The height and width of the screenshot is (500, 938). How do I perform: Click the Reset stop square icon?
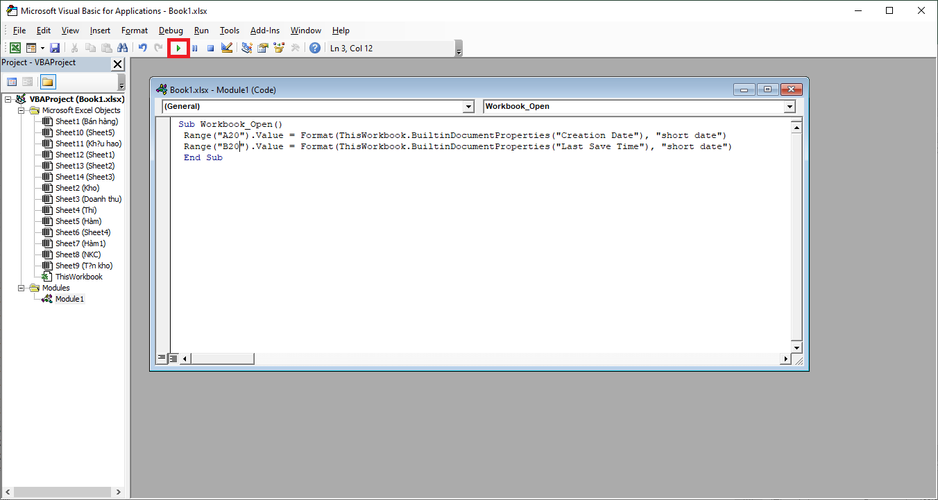210,48
